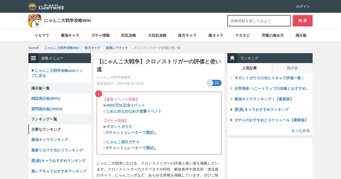The width and height of the screenshot is (341, 179).
Task: Go to the 味方キャラ breadcrumb link
Action: tap(92, 48)
